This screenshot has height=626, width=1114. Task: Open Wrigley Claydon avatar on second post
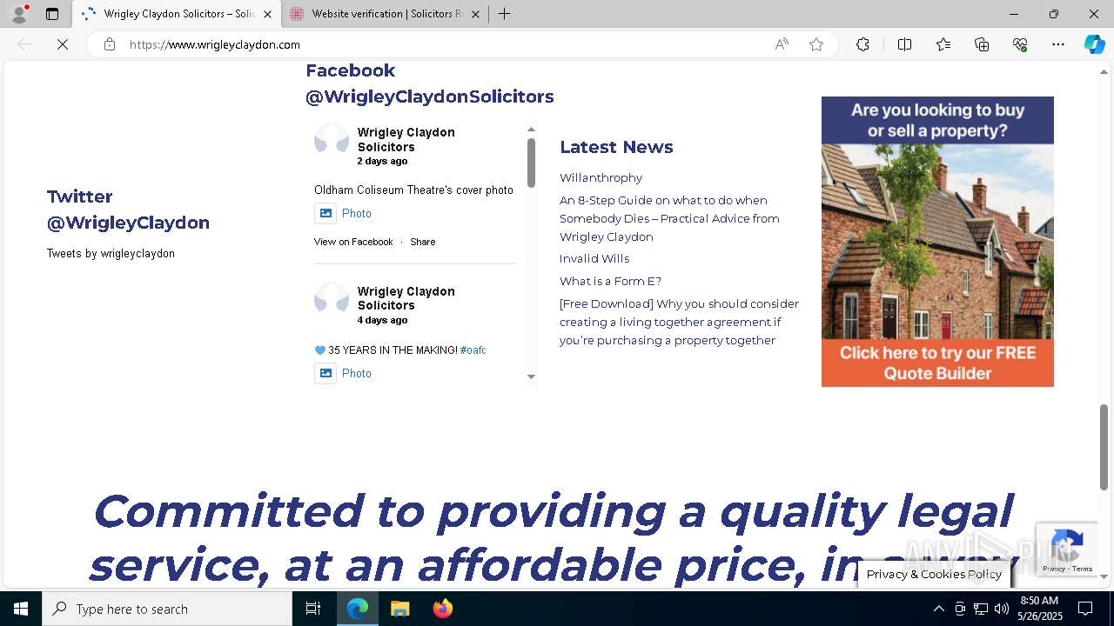click(332, 299)
